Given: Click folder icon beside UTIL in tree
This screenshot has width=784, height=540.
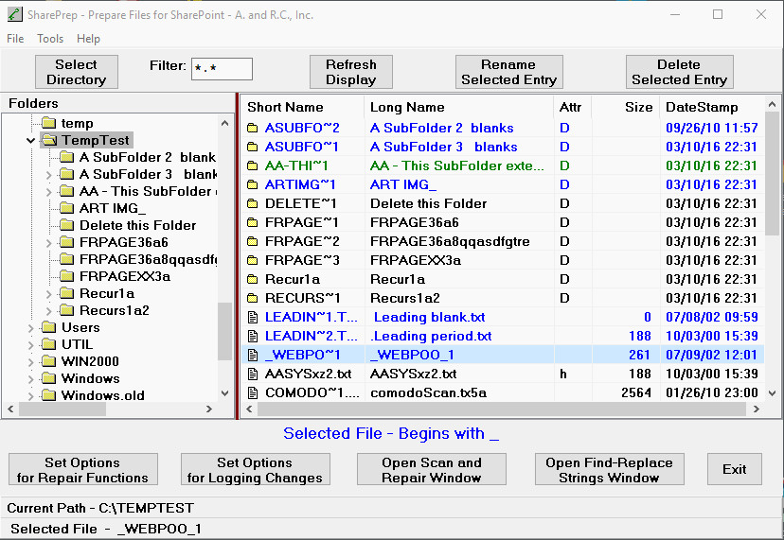Looking at the screenshot, I should tap(49, 344).
